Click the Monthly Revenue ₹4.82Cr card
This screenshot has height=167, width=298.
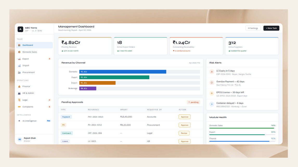85,46
